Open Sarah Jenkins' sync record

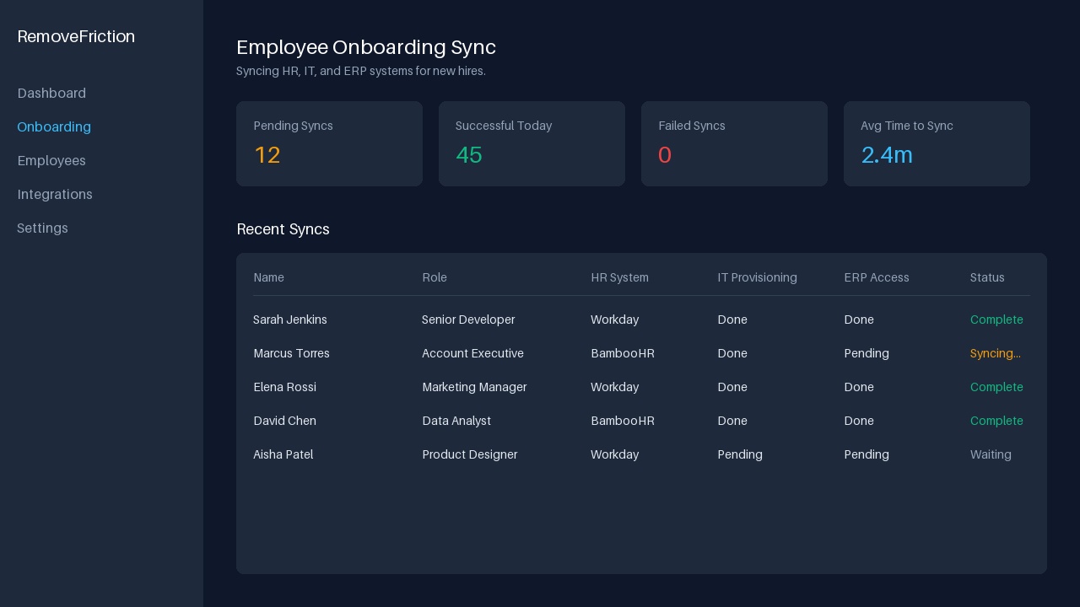coord(290,320)
